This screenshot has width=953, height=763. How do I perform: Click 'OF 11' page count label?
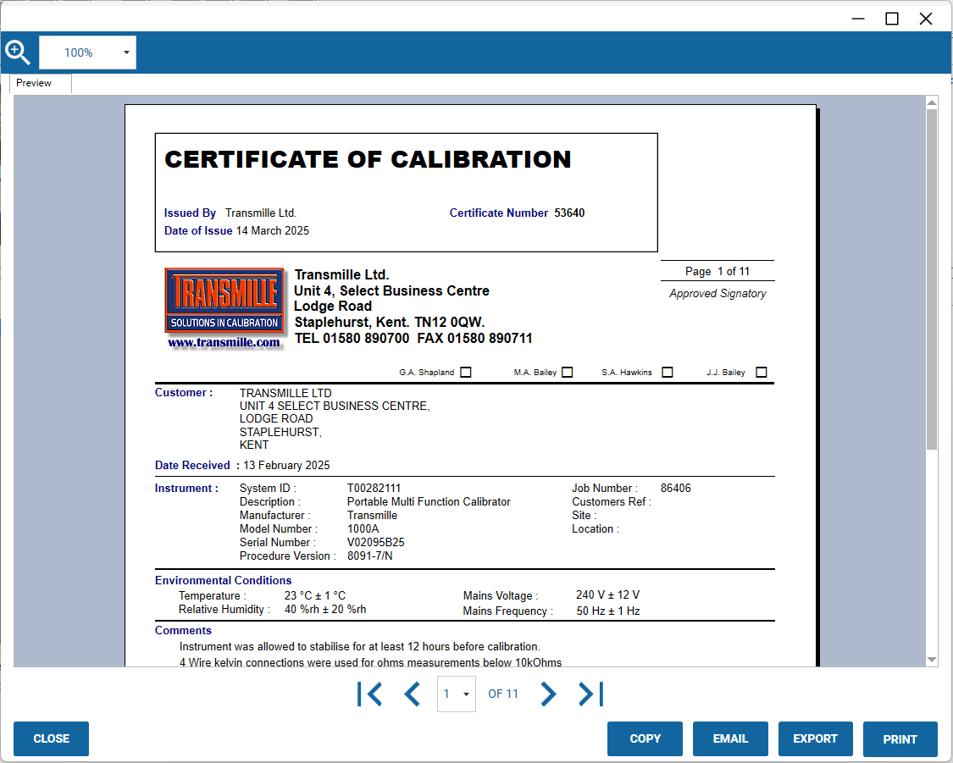pos(503,694)
